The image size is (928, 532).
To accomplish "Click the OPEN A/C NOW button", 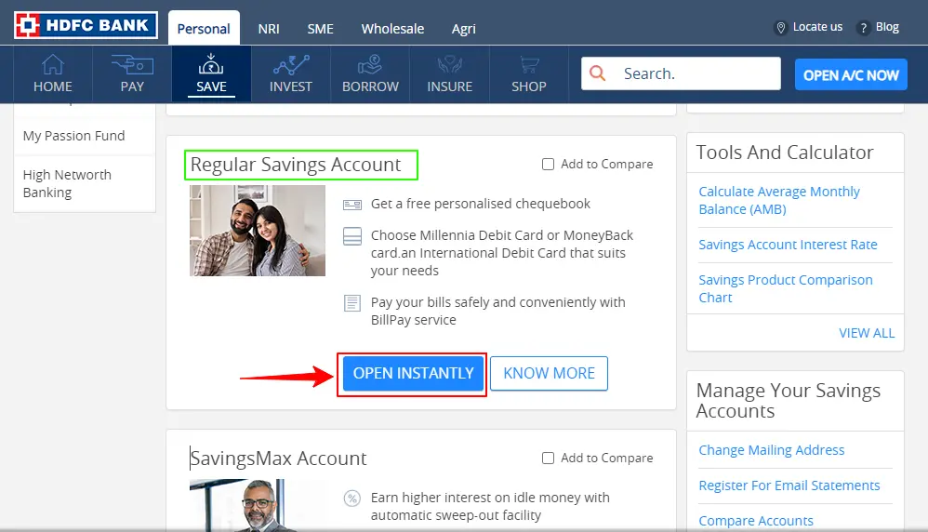I will click(x=851, y=74).
